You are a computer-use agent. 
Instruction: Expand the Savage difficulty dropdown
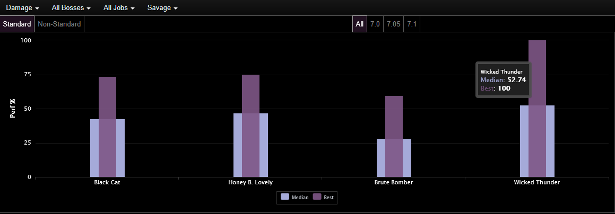click(162, 8)
